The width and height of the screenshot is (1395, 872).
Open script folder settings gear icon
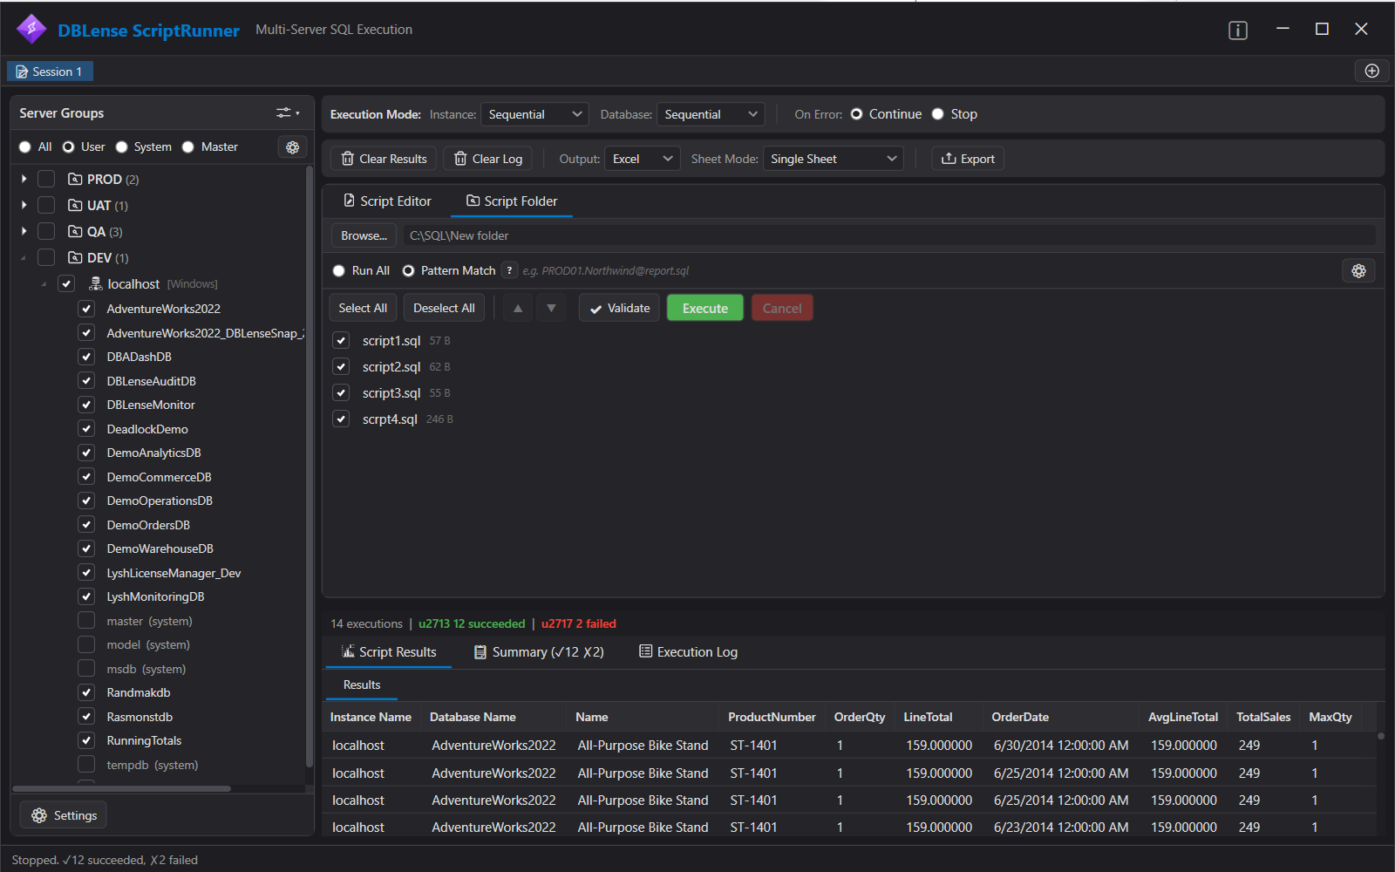click(x=1358, y=270)
